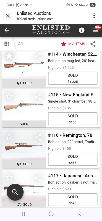View the Remington rifle thumbnail image
This screenshot has height=221, width=102.
[x=24, y=146]
